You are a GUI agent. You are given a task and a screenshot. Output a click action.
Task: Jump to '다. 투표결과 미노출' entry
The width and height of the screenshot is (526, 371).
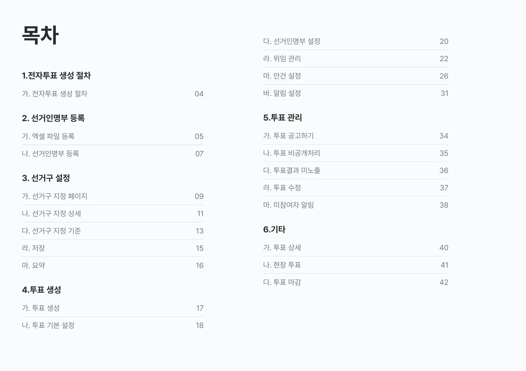point(292,171)
